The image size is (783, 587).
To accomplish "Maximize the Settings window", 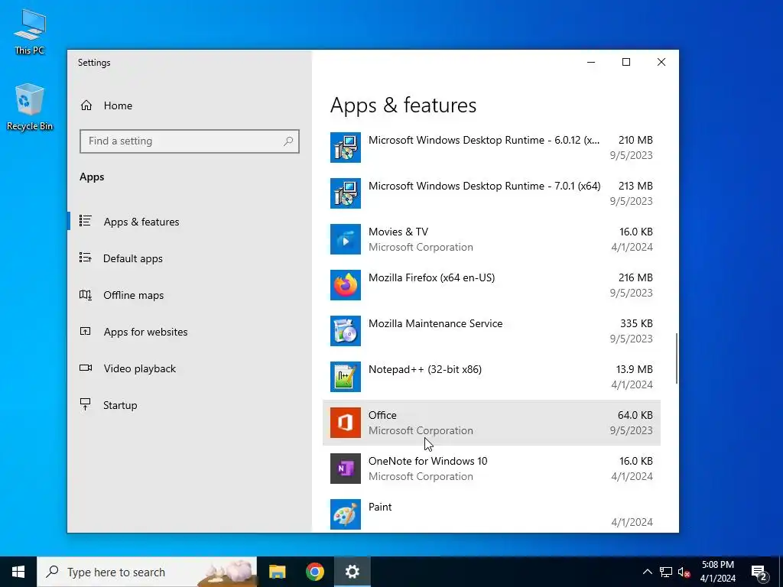I will [x=626, y=62].
